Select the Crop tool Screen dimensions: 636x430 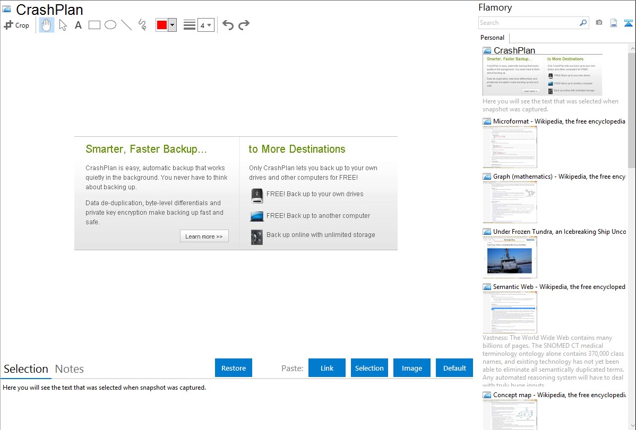point(16,25)
